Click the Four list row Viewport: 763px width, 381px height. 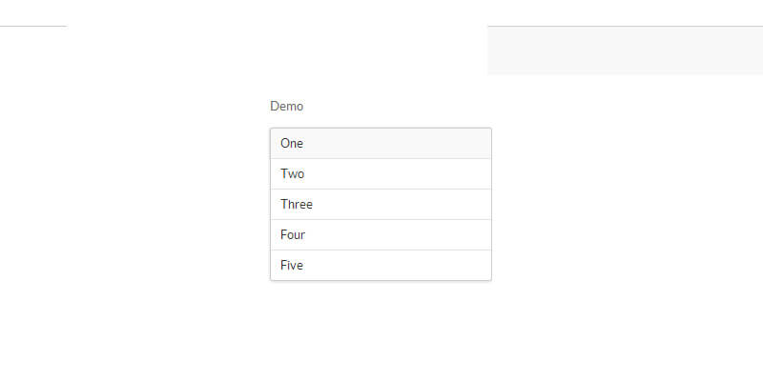coord(381,235)
